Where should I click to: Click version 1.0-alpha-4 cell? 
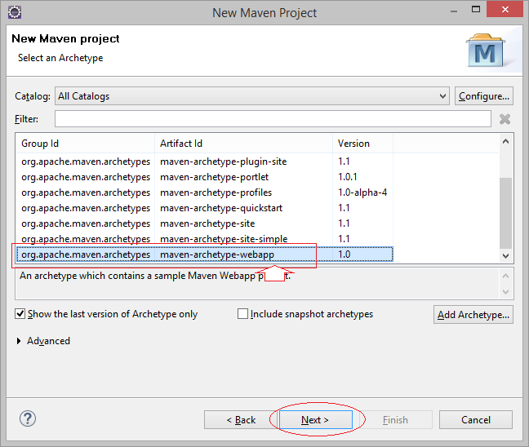click(362, 193)
